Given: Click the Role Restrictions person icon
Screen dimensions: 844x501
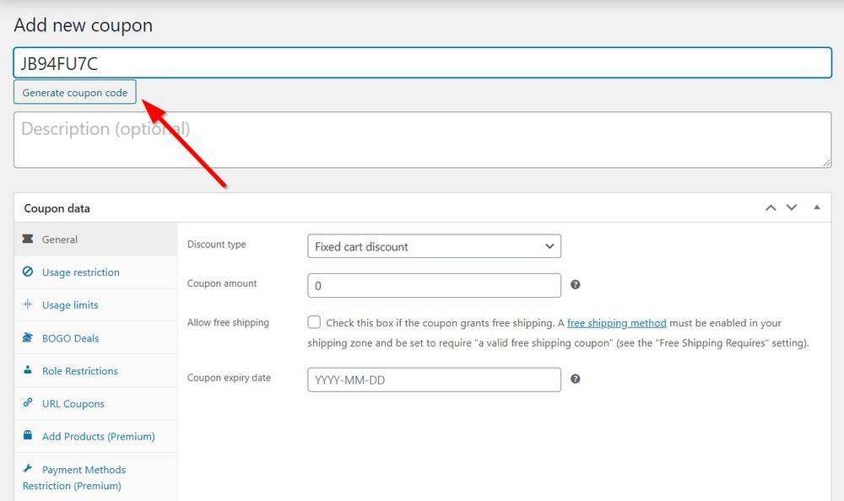Looking at the screenshot, I should (x=28, y=370).
